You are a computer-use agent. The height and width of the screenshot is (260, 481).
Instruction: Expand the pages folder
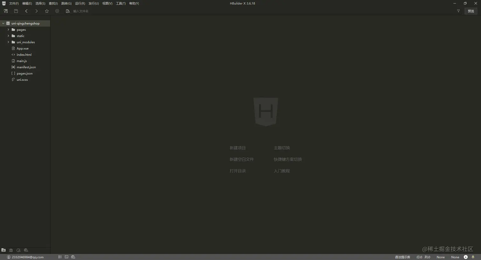tap(8, 30)
